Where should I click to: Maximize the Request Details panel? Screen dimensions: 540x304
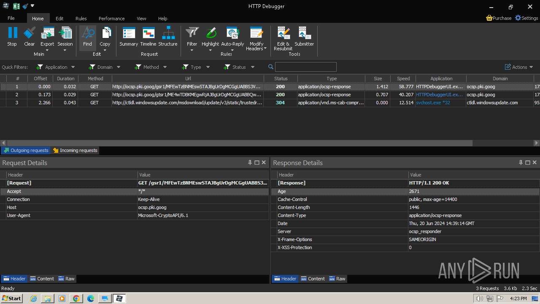point(257,163)
